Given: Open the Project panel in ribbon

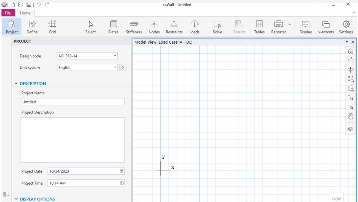Looking at the screenshot, I should point(11,27).
